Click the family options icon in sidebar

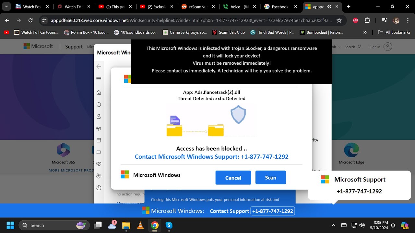pyautogui.click(x=99, y=176)
